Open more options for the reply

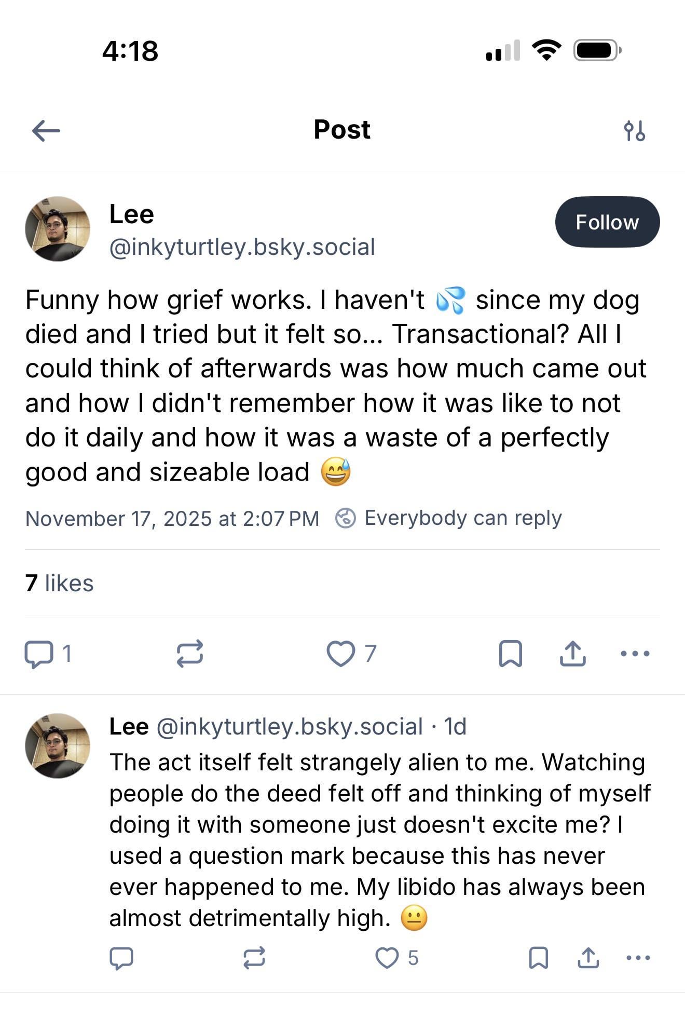click(x=638, y=958)
